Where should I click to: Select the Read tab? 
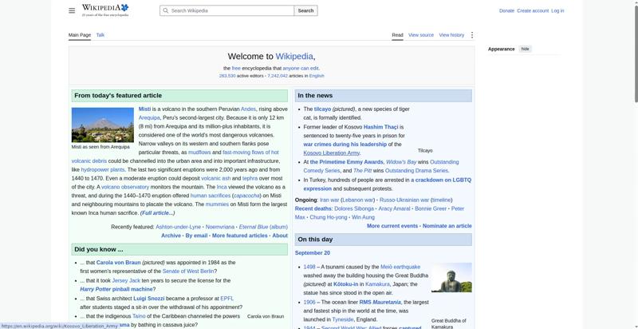click(x=397, y=35)
